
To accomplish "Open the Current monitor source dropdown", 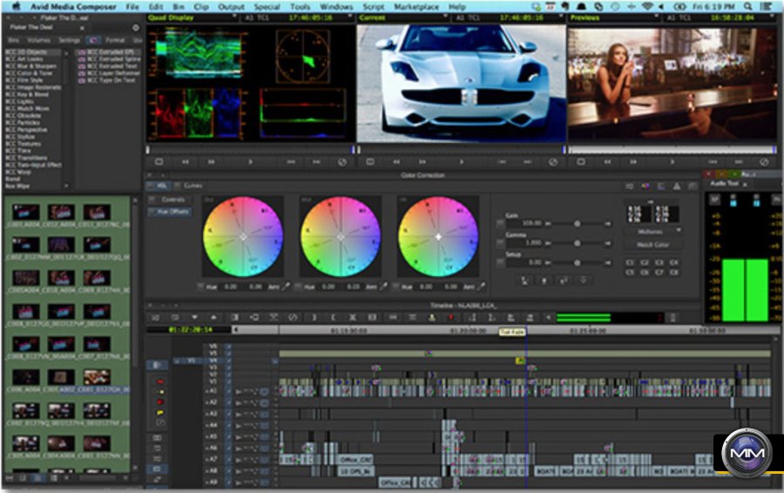I will click(x=445, y=17).
